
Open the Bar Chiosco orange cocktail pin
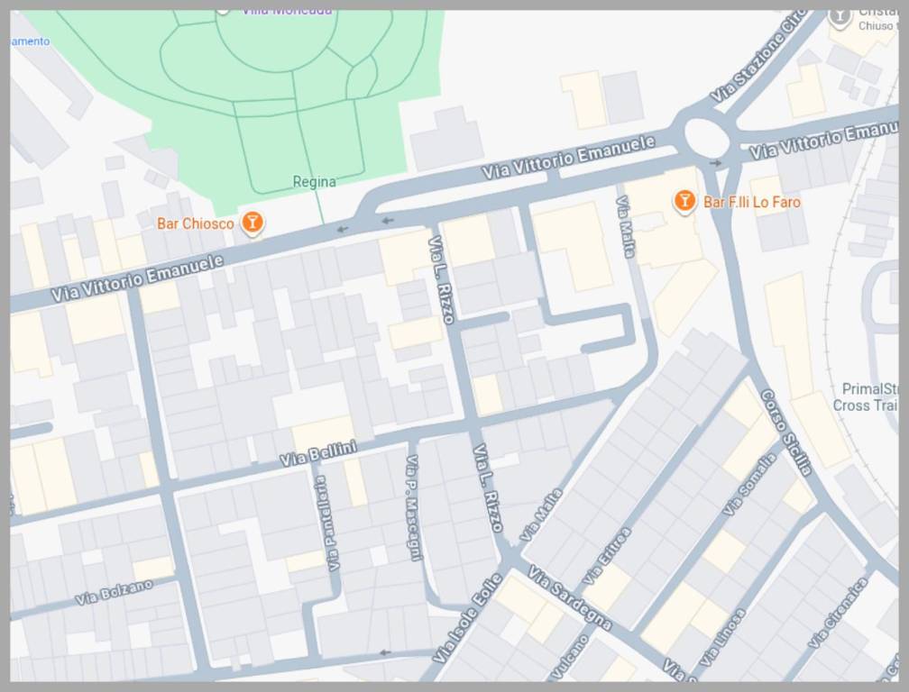point(252,223)
